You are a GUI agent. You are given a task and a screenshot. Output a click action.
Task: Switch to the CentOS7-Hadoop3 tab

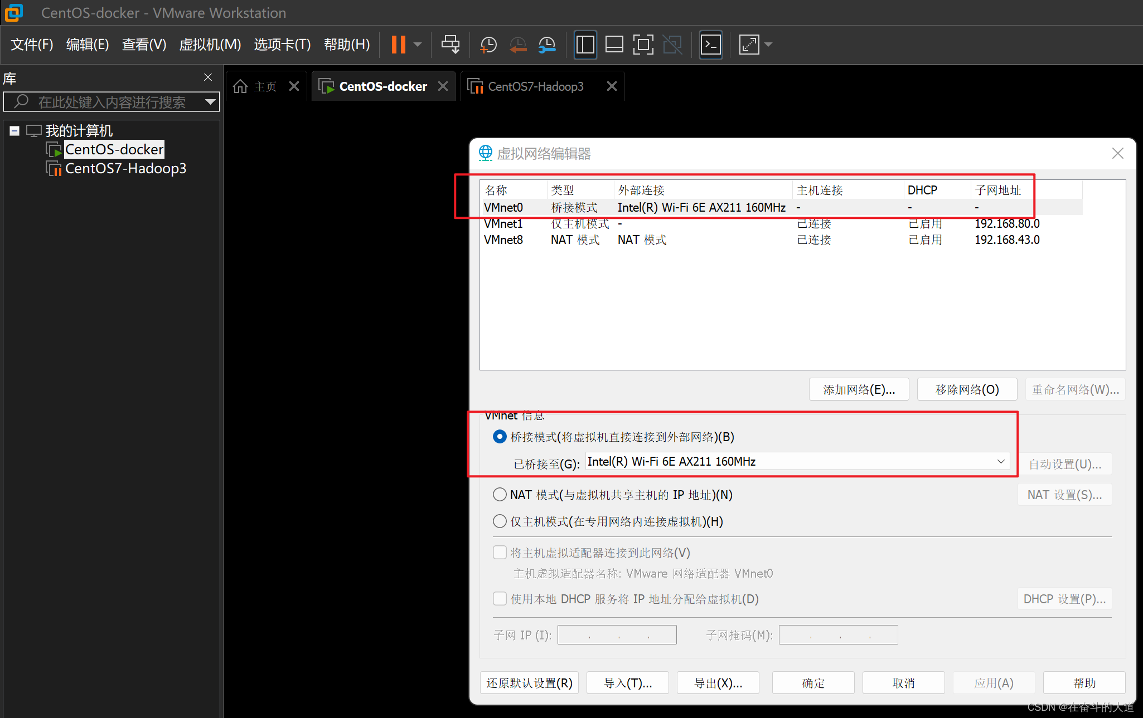(535, 86)
